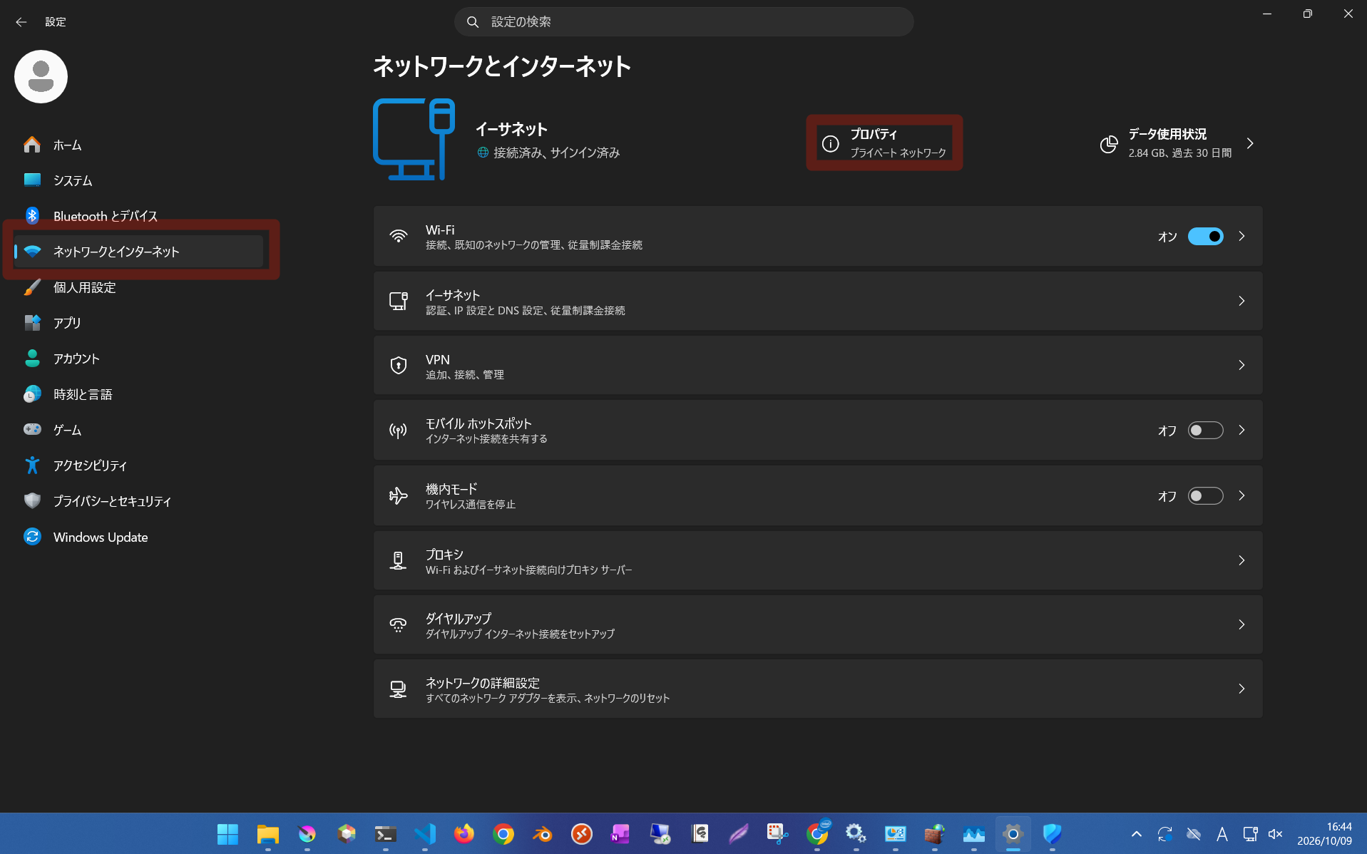
Task: Toggle the Wi-Fi switch off
Action: 1205,237
